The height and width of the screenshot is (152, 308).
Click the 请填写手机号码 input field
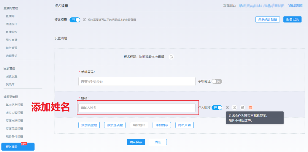click(x=136, y=81)
